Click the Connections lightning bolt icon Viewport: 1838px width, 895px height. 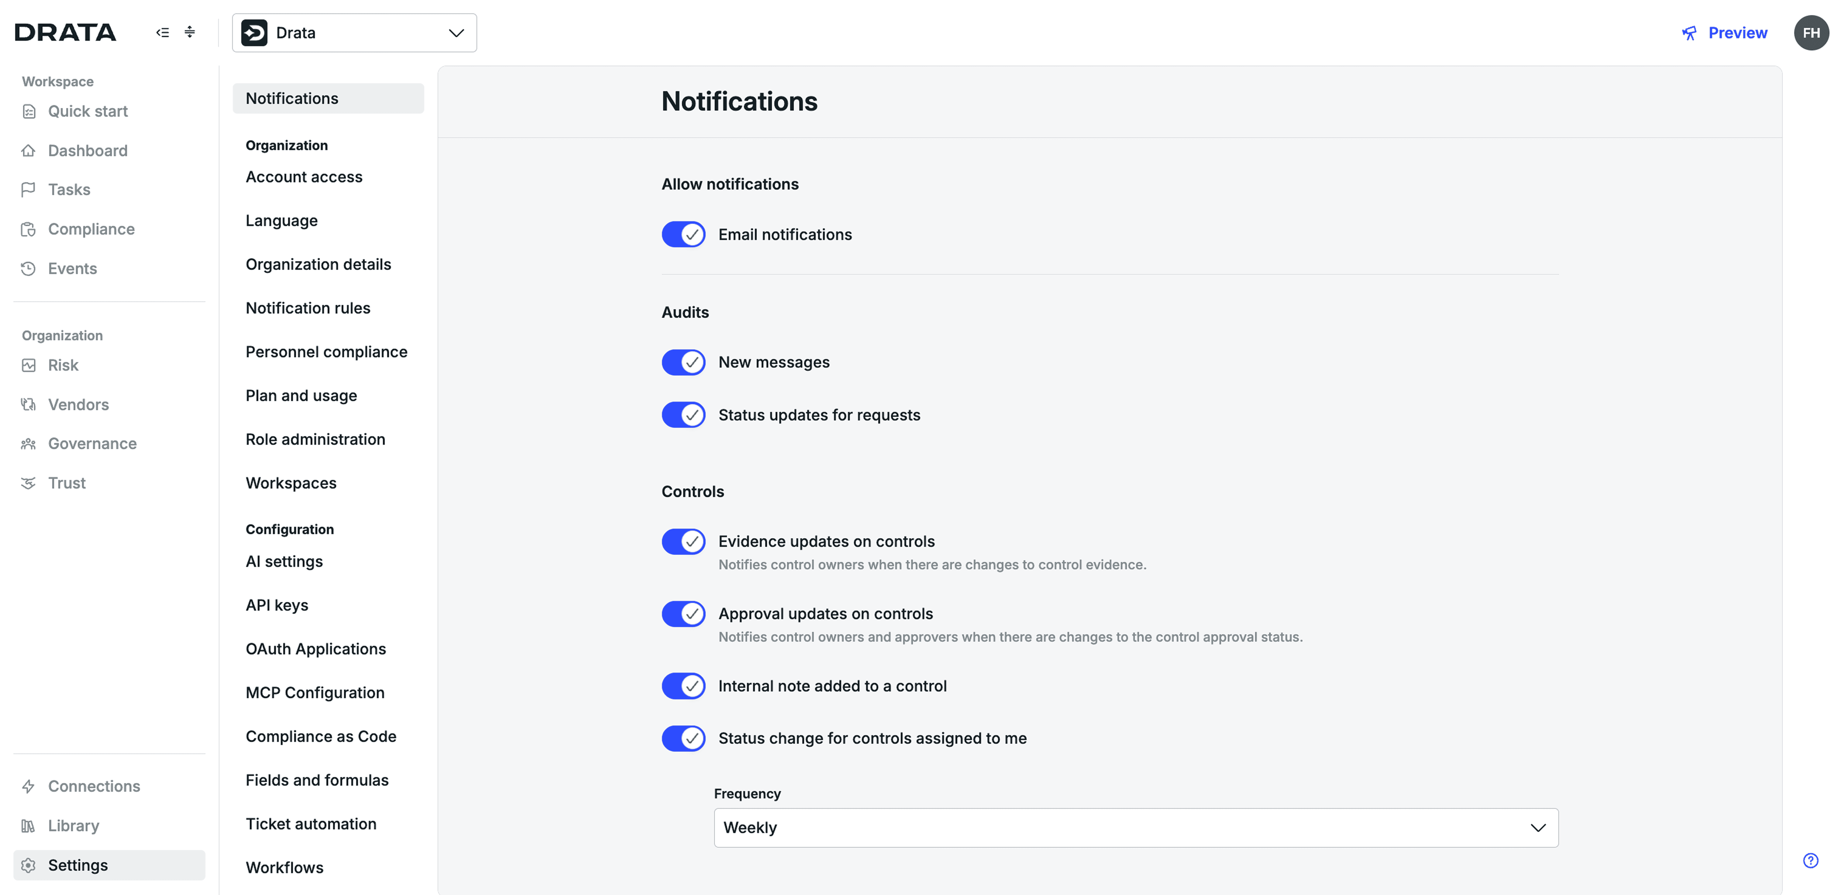[x=29, y=786]
